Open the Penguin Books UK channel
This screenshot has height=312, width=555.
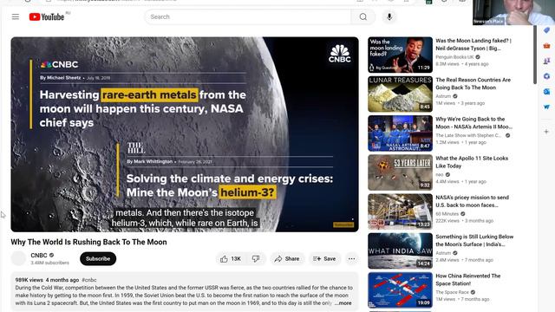point(454,57)
